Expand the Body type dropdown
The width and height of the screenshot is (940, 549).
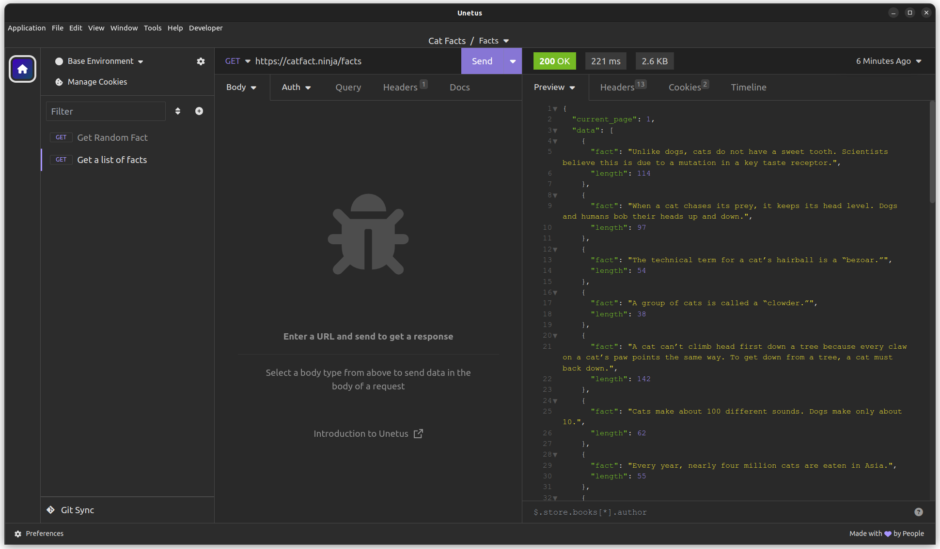coord(241,87)
